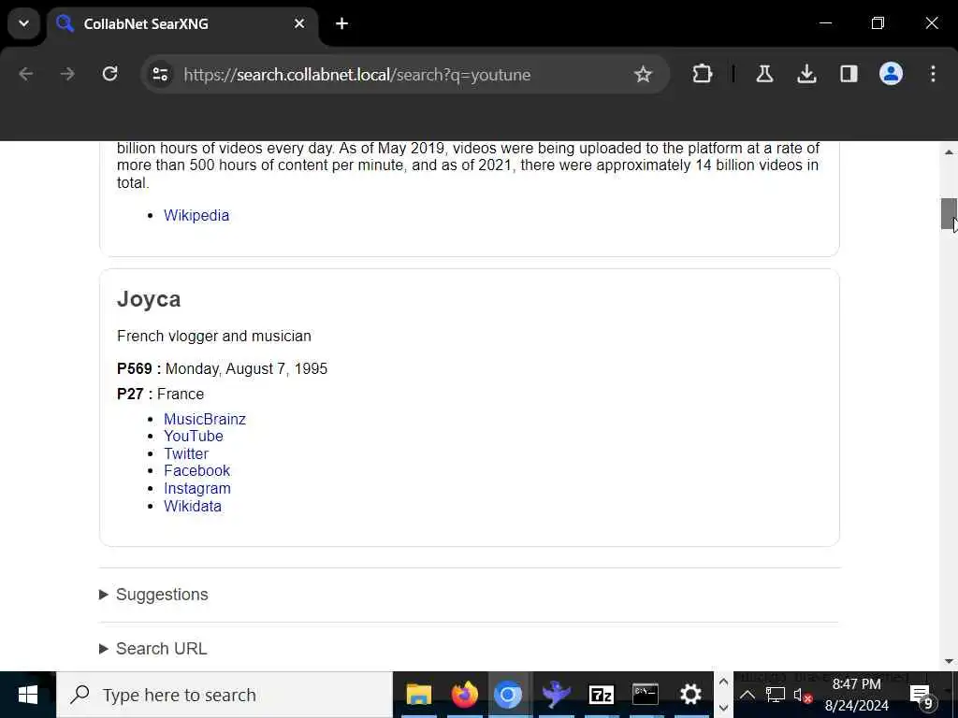
Task: Open the profile avatar menu
Action: pos(891,75)
